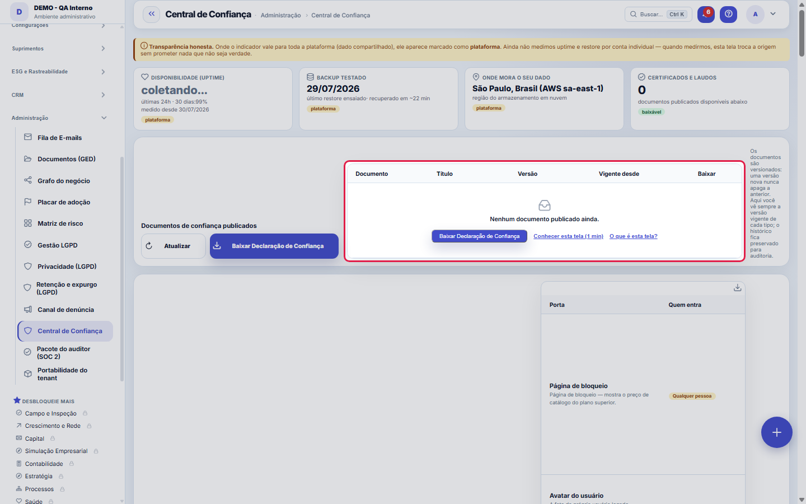Click locked Simulação Empresarial module
Viewport: 806px width, 504px height.
point(57,451)
